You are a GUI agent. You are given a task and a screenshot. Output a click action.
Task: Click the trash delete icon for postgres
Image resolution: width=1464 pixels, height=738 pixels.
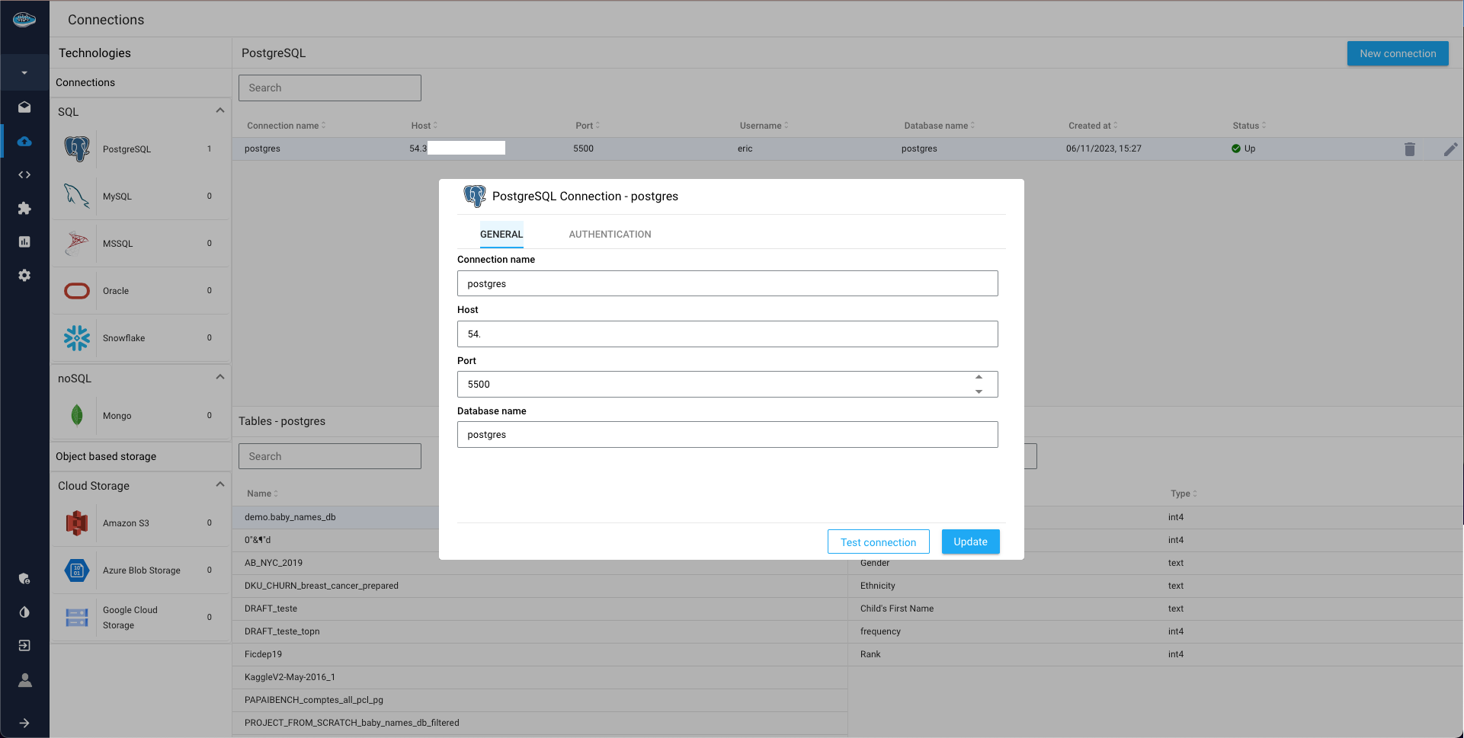[x=1409, y=149]
